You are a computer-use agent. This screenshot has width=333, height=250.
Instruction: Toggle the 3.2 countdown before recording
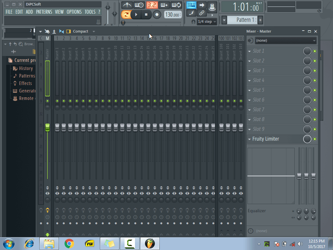point(152,5)
